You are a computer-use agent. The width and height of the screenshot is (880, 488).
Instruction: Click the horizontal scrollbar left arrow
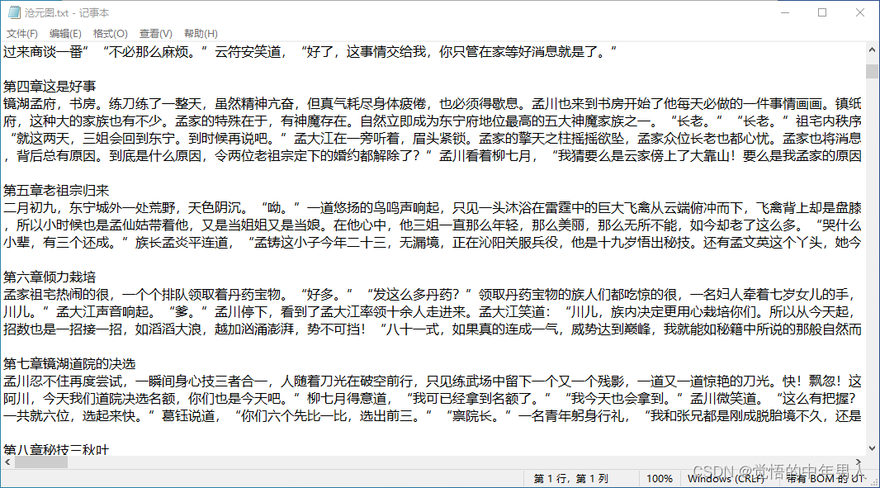point(7,462)
